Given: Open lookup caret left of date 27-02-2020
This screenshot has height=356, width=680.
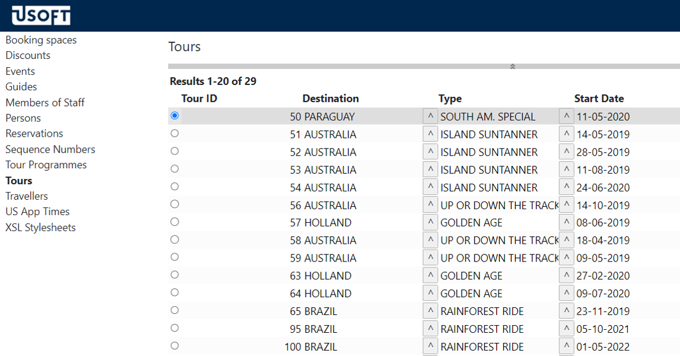Looking at the screenshot, I should pyautogui.click(x=566, y=276).
